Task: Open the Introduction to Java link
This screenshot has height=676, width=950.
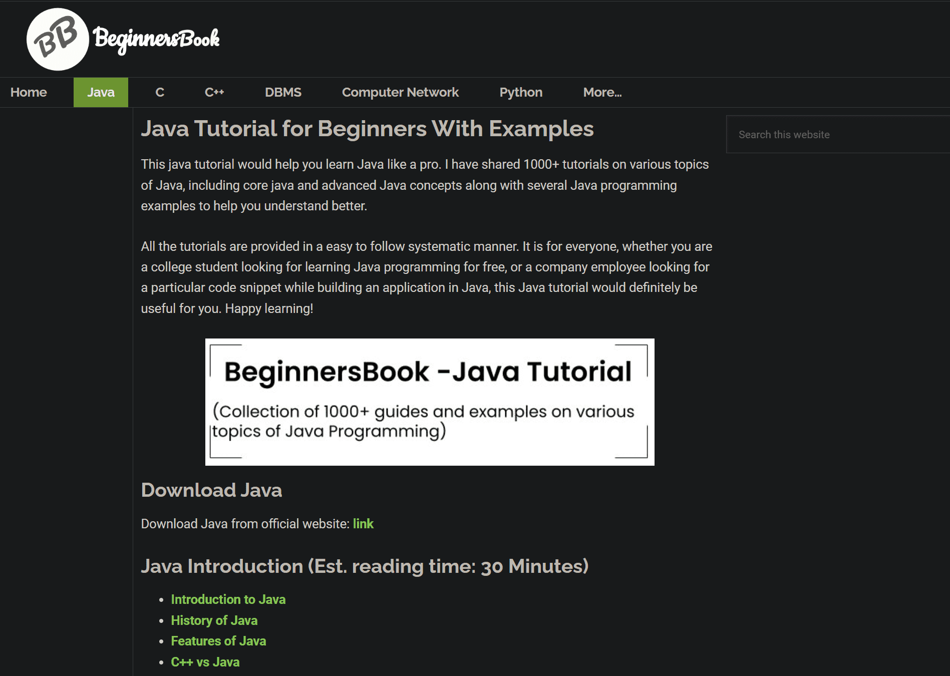Action: 228,599
